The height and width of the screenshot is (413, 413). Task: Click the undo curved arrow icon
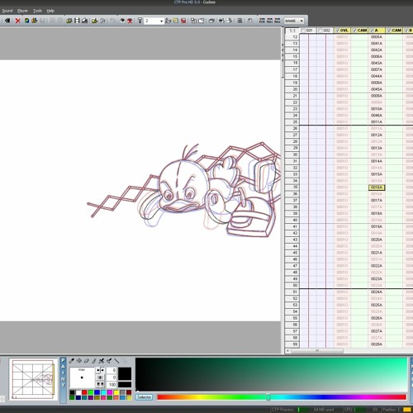click(x=250, y=21)
